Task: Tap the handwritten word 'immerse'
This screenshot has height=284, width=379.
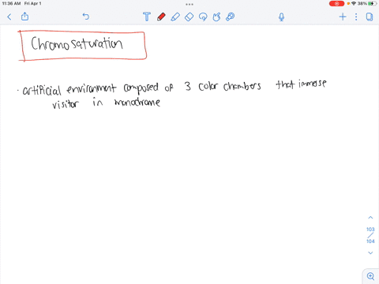Action: click(x=313, y=84)
